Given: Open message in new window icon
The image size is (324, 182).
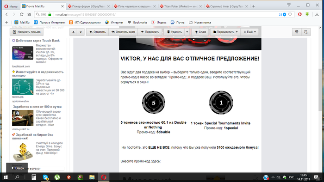Looking at the screenshot, I should (306, 32).
